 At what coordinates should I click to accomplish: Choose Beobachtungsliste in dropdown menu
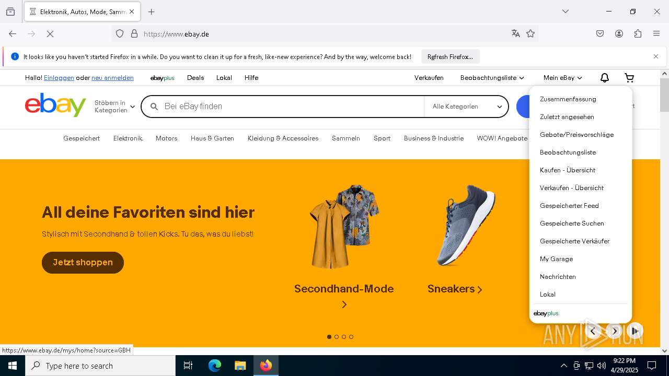coord(568,152)
